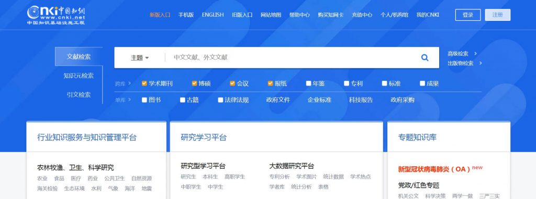The height and width of the screenshot is (199, 536).
Task: Click the 企业标准 link
Action: tap(319, 100)
